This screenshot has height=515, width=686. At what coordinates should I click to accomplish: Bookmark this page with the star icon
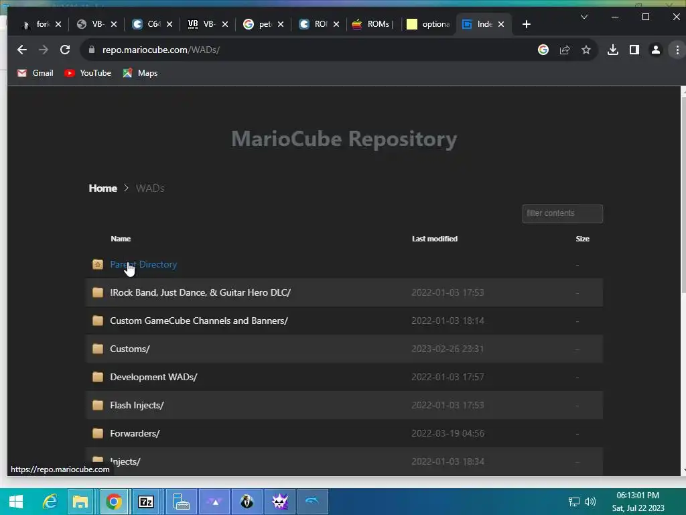pyautogui.click(x=586, y=50)
